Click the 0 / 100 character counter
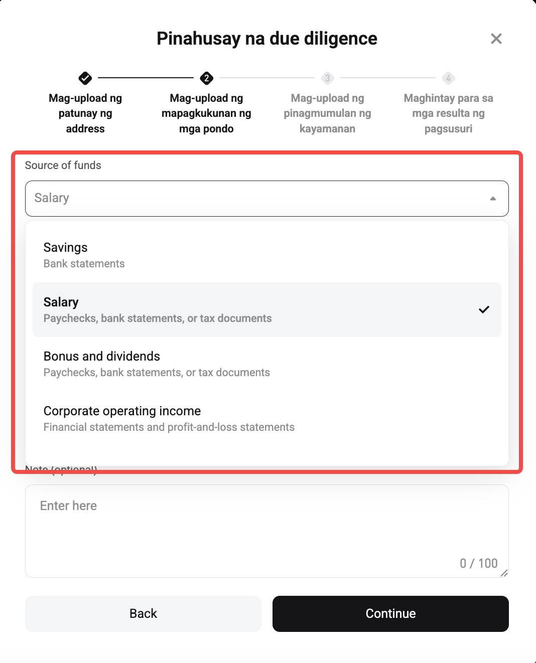Screen dimensions: 536x663 (x=478, y=563)
